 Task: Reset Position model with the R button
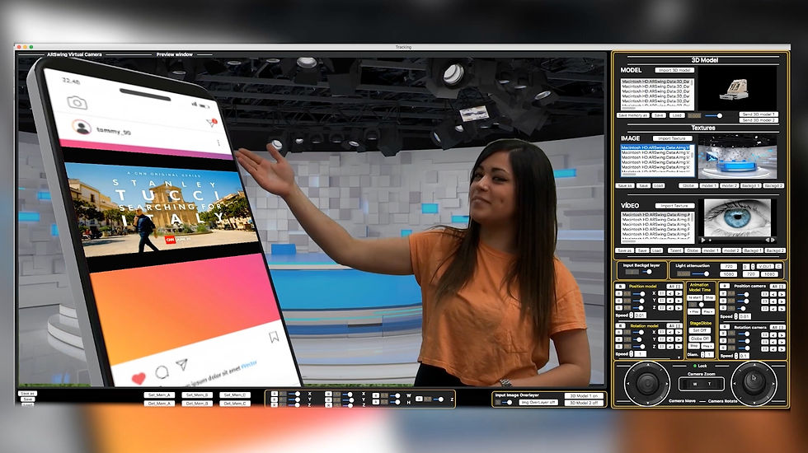click(620, 287)
